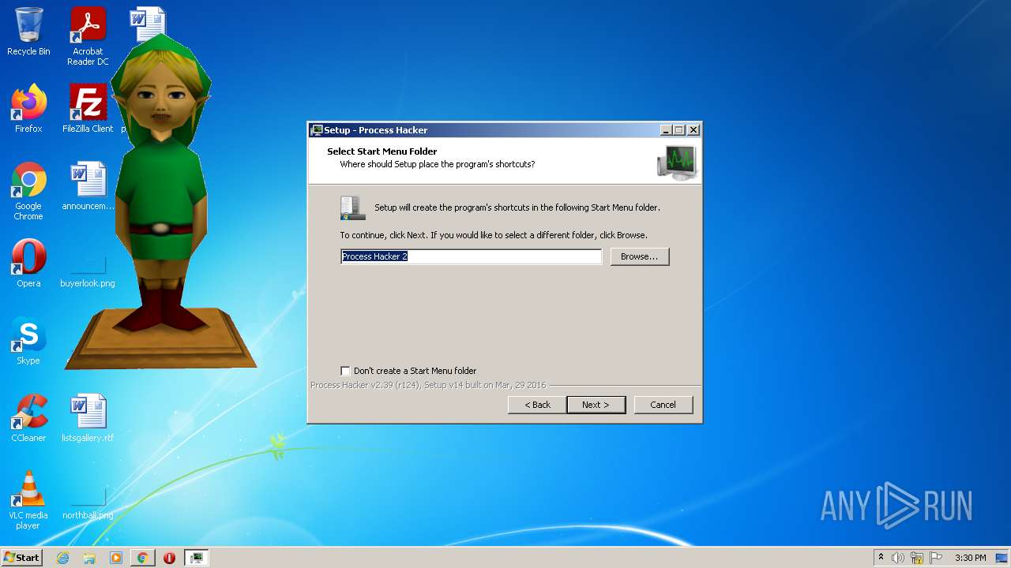Viewport: 1011px width, 568px height.
Task: Select Process Hacker setup taskbar button
Action: (196, 558)
